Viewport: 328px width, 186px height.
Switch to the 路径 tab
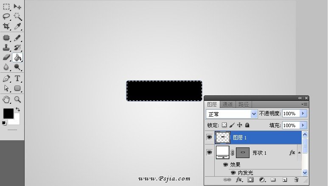244,105
